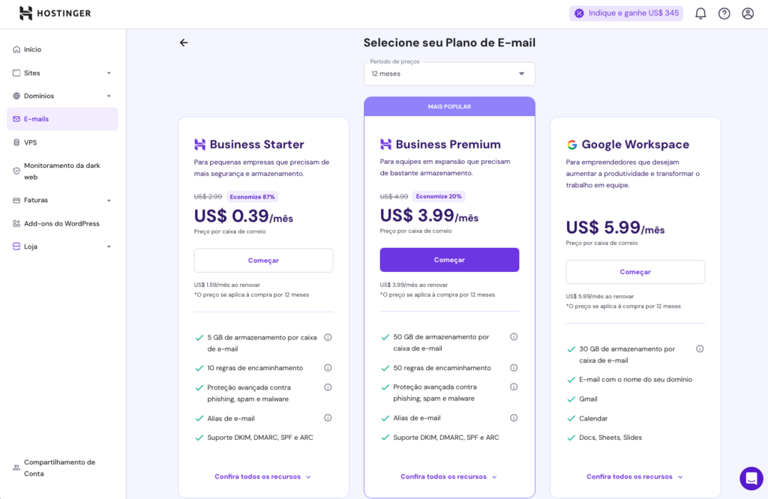Click the Economize 87% badge
The width and height of the screenshot is (768, 499).
(252, 196)
